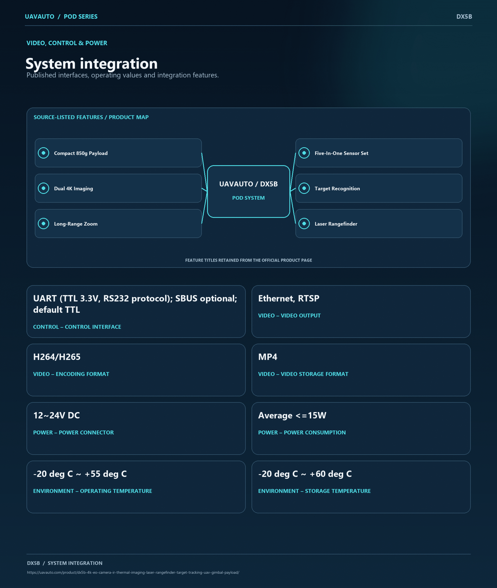Click SOURCE-LISTED FEATURES / PRODUCT MAP title

(x=91, y=117)
